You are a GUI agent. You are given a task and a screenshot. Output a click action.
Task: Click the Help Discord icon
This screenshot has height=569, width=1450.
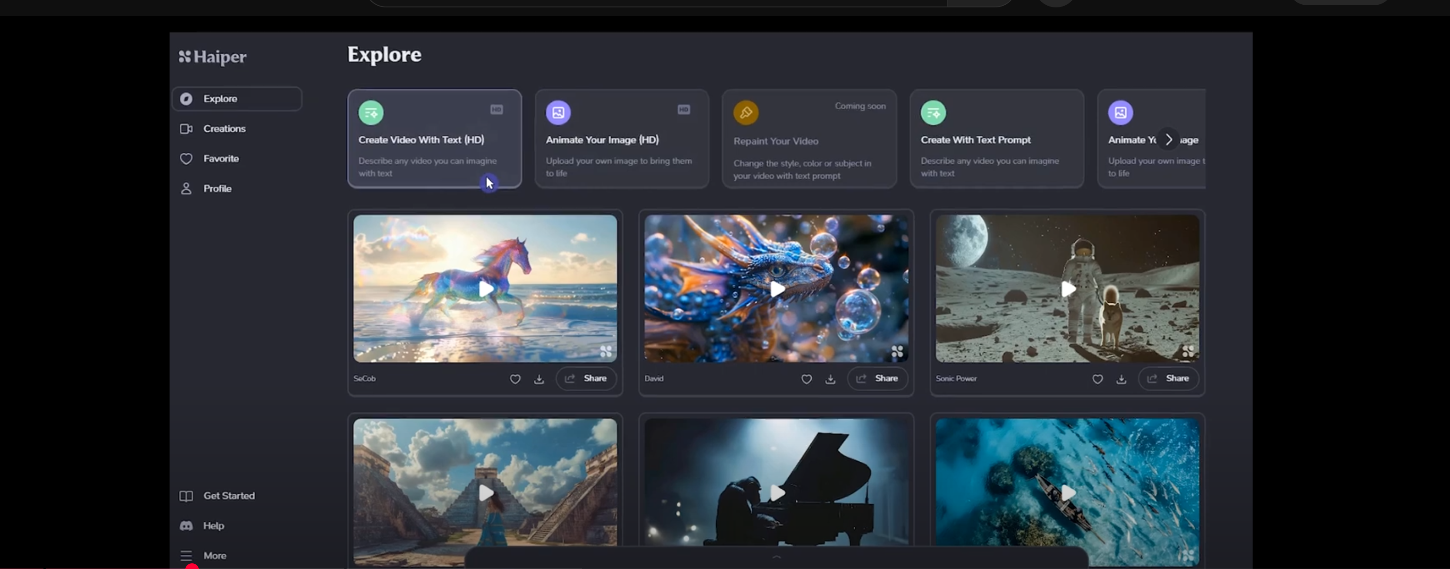[x=186, y=526]
